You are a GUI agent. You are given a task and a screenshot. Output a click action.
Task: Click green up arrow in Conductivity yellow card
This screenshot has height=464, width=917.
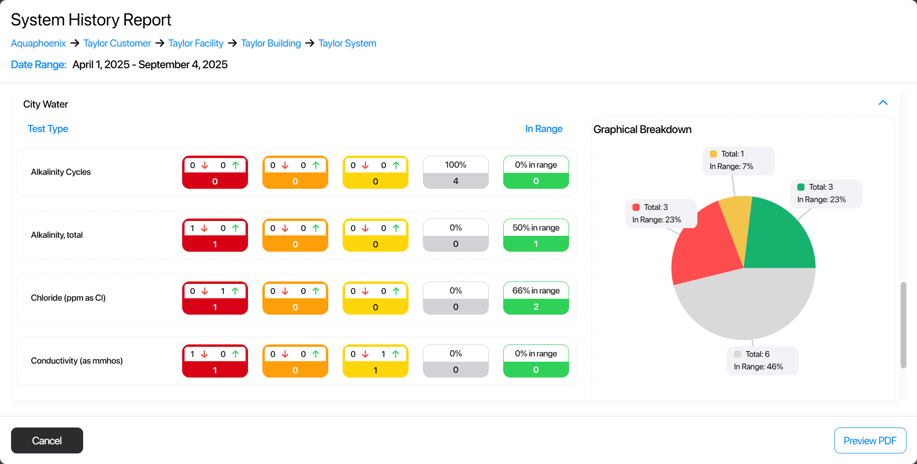click(396, 354)
